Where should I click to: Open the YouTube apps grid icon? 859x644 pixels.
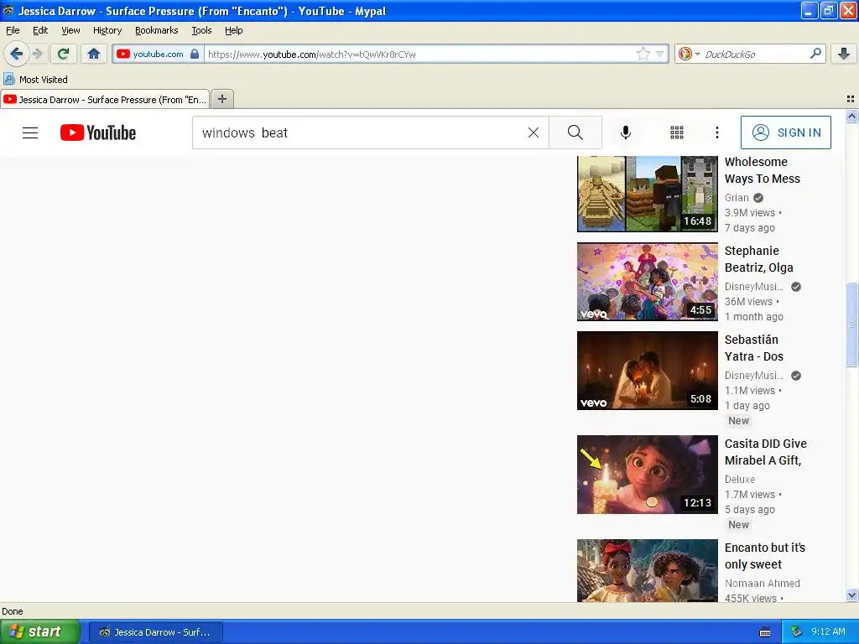[677, 132]
